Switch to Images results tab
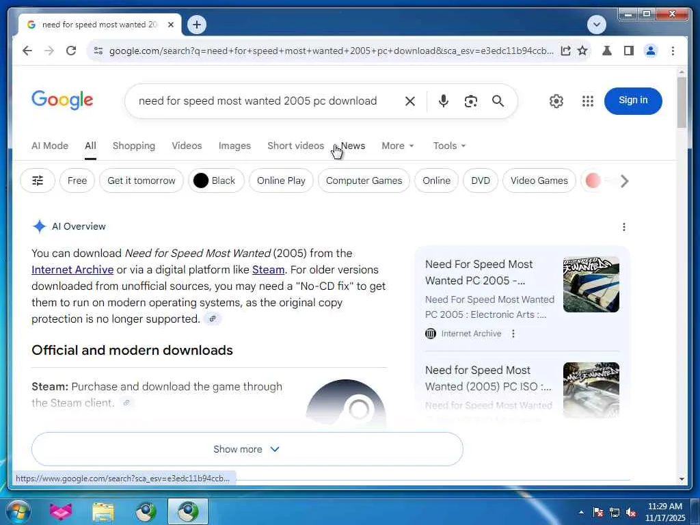This screenshot has width=700, height=525. pyautogui.click(x=234, y=146)
